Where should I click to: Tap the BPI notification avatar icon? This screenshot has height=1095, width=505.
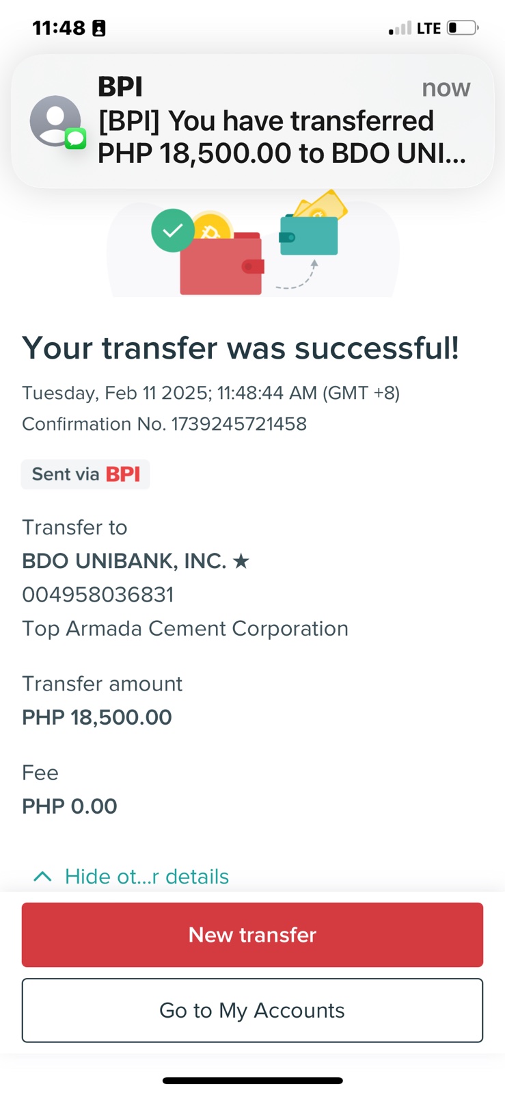point(56,121)
